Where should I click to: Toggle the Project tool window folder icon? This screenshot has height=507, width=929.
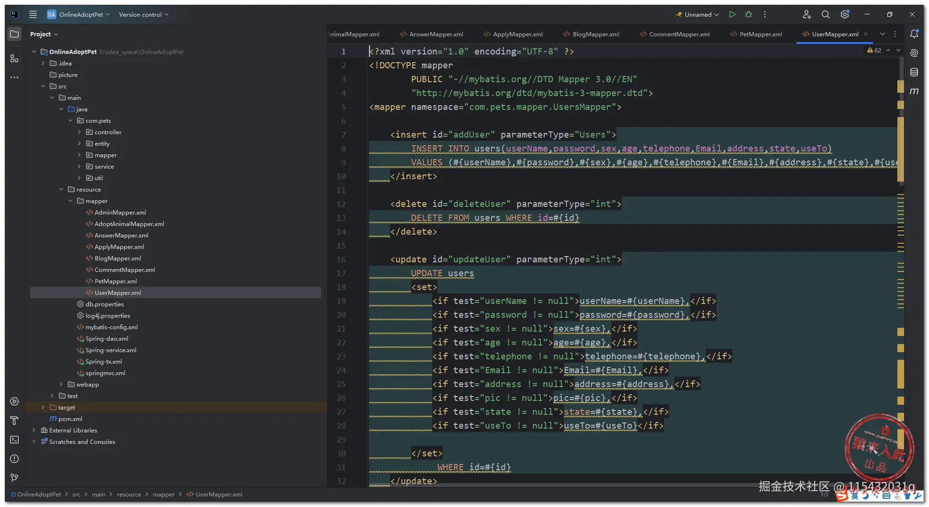click(14, 34)
